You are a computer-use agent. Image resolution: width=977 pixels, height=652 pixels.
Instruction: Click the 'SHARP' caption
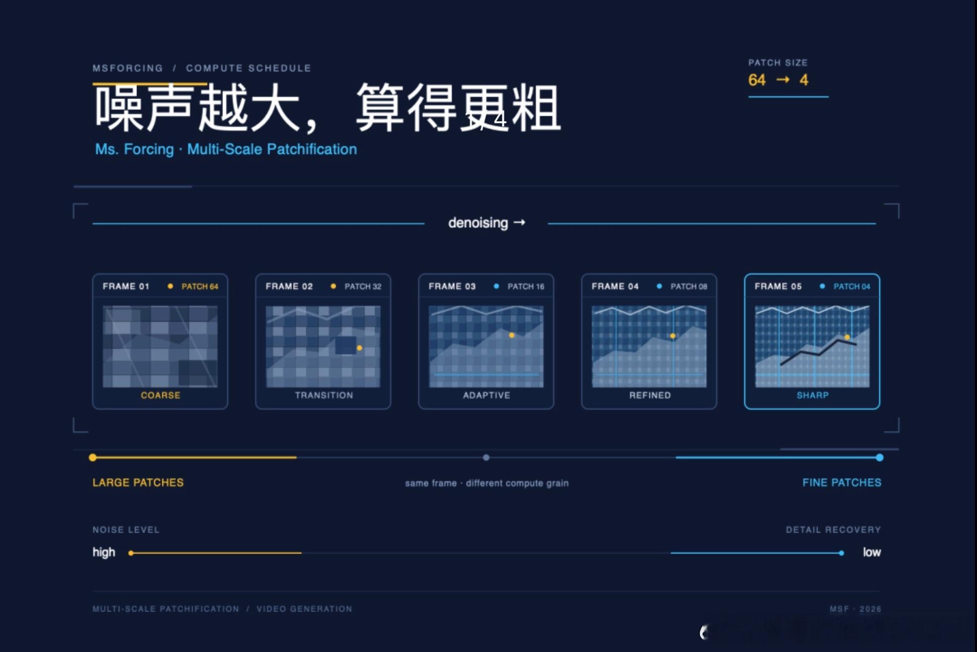point(813,395)
